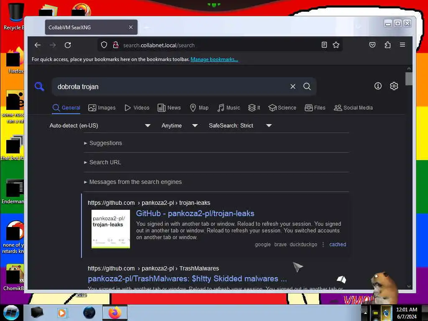The width and height of the screenshot is (428, 321).
Task: Show hidden tray icons arrow
Action: tap(365, 313)
